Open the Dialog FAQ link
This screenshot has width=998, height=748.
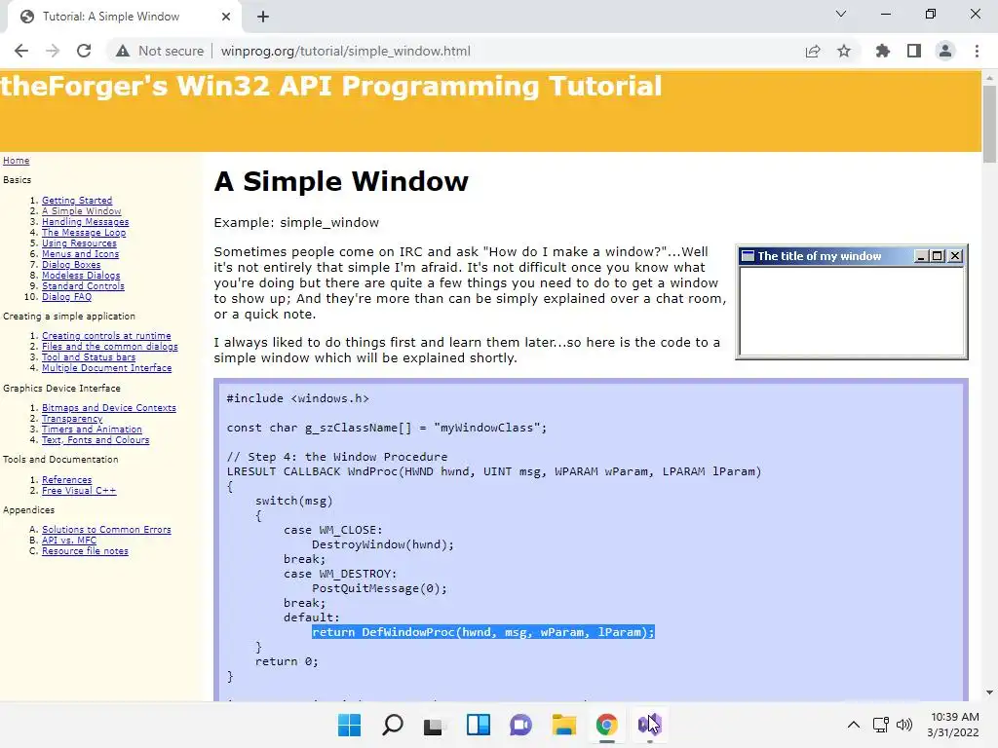67,297
